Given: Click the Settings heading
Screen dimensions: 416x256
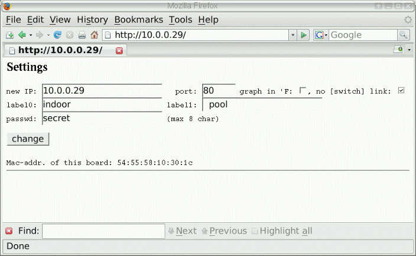Looking at the screenshot, I should (x=27, y=67).
